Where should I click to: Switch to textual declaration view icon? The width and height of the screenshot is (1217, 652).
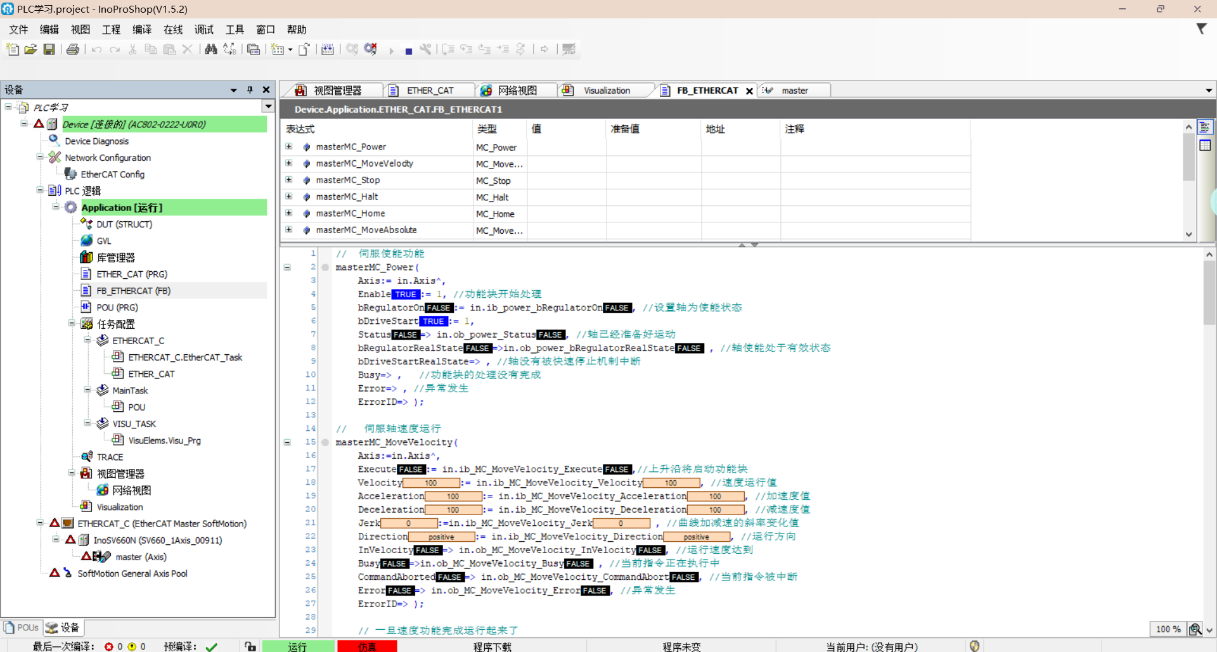pos(1205,128)
